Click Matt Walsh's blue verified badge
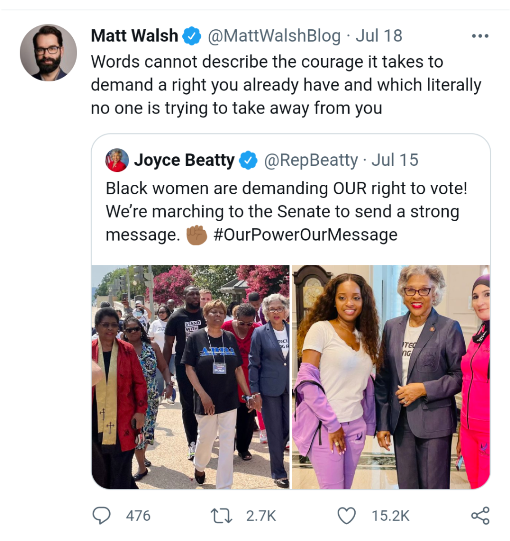This screenshot has width=510, height=541. click(192, 36)
